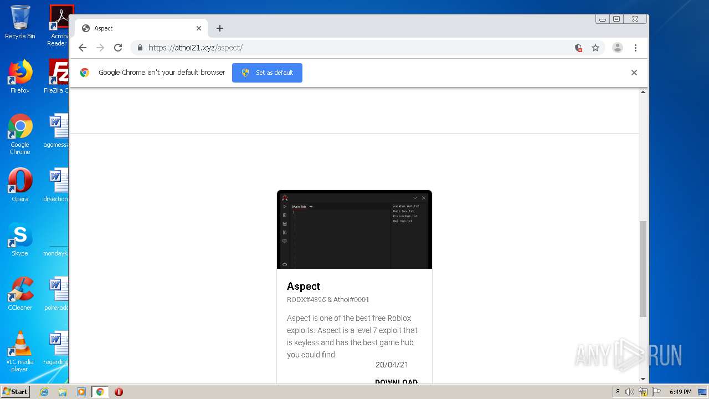Switch to Chrome taskbar button

pyautogui.click(x=100, y=392)
